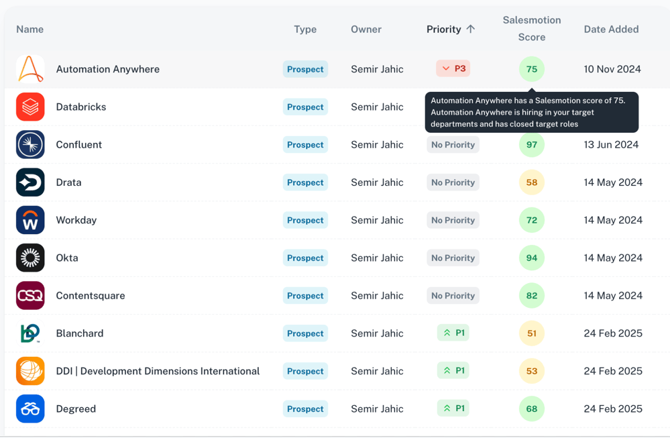
Task: Click the Prospect tag for Confluent
Action: point(305,144)
